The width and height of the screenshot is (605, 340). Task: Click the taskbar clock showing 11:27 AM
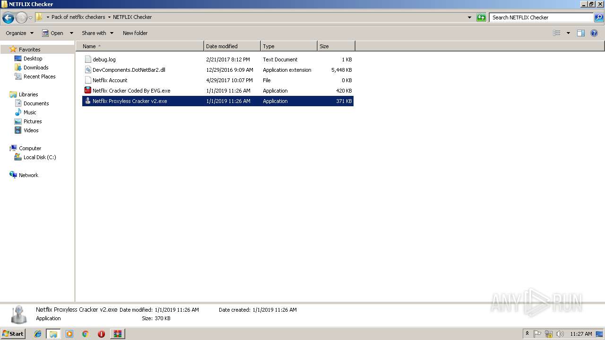(x=581, y=334)
